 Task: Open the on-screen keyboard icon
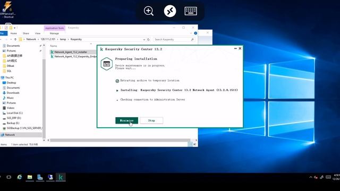click(x=191, y=11)
